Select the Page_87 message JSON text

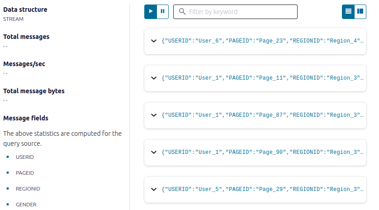point(262,115)
